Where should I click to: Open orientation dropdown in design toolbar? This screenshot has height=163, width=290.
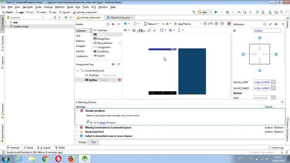[136, 24]
